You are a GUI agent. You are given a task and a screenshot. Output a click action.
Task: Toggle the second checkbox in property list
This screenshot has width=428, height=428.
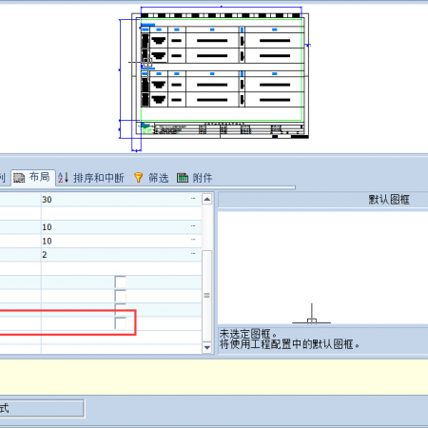pyautogui.click(x=121, y=296)
